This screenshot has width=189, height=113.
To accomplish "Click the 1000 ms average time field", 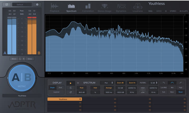I will pyautogui.click(x=108, y=92).
